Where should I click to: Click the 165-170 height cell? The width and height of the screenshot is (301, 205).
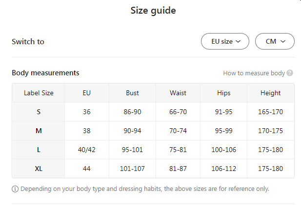tap(270, 112)
